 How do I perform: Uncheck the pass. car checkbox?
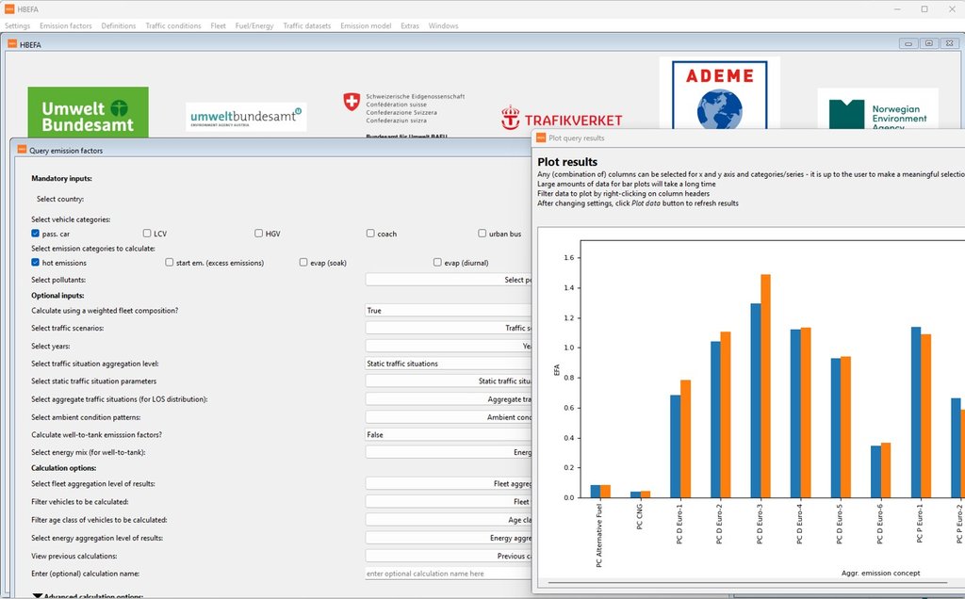click(x=37, y=233)
